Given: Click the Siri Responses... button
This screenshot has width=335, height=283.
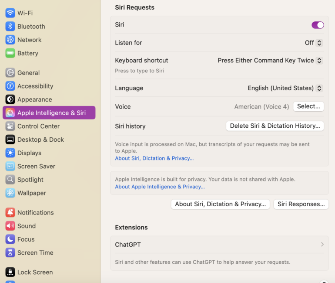Looking at the screenshot, I should (x=301, y=204).
